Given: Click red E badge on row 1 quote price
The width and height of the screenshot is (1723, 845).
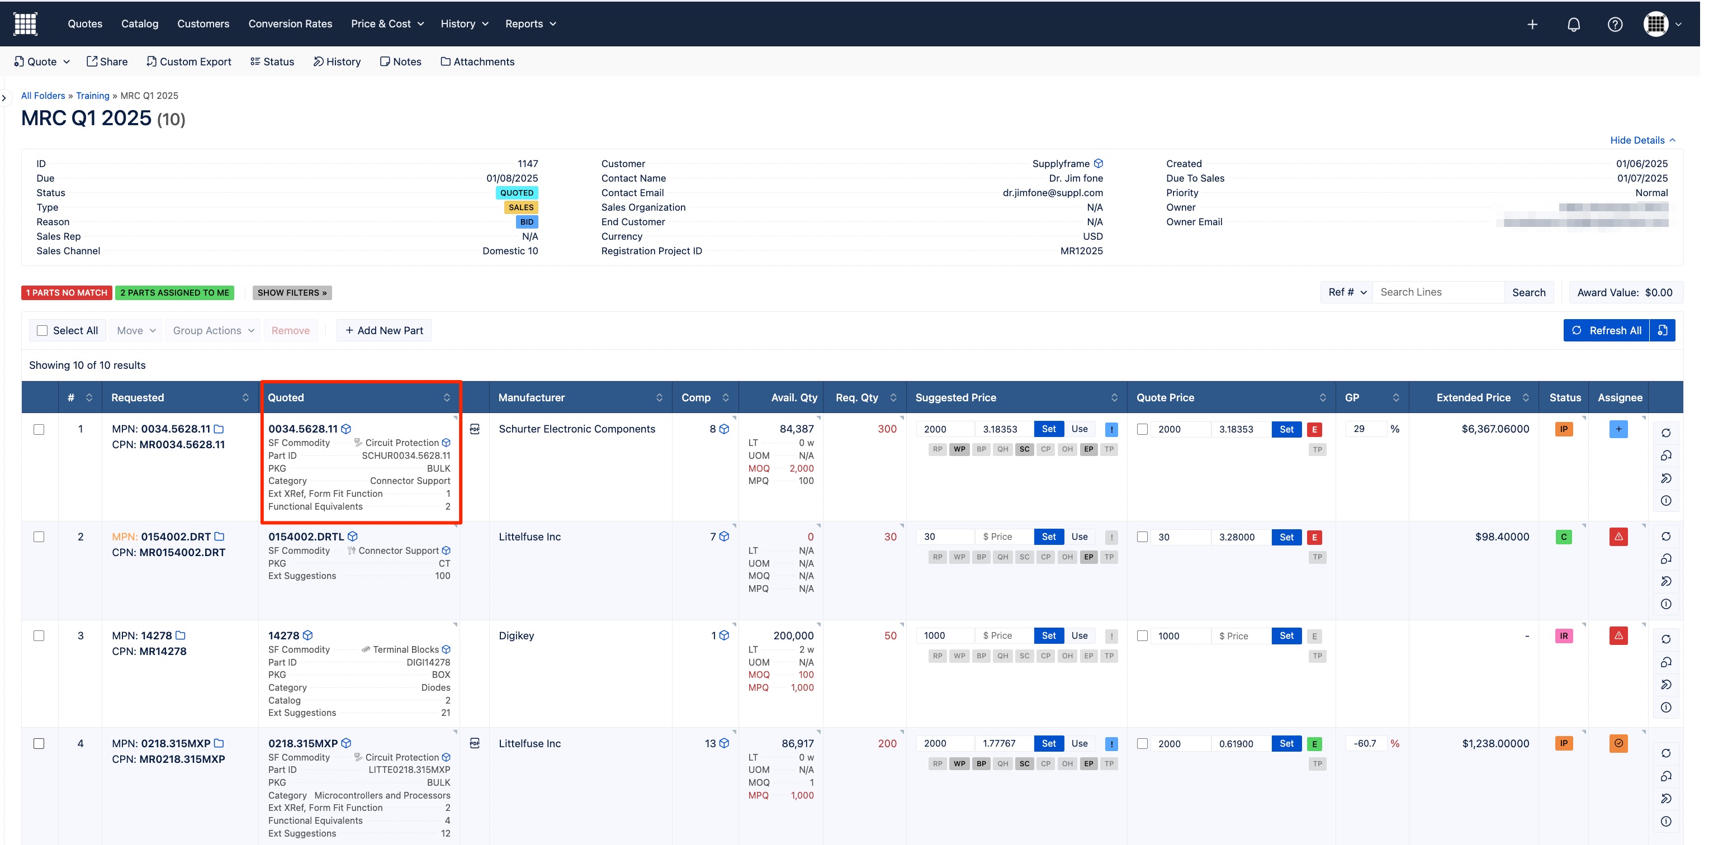Looking at the screenshot, I should coord(1314,430).
